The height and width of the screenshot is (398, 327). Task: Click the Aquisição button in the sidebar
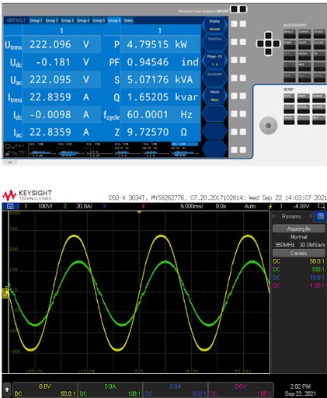(299, 229)
